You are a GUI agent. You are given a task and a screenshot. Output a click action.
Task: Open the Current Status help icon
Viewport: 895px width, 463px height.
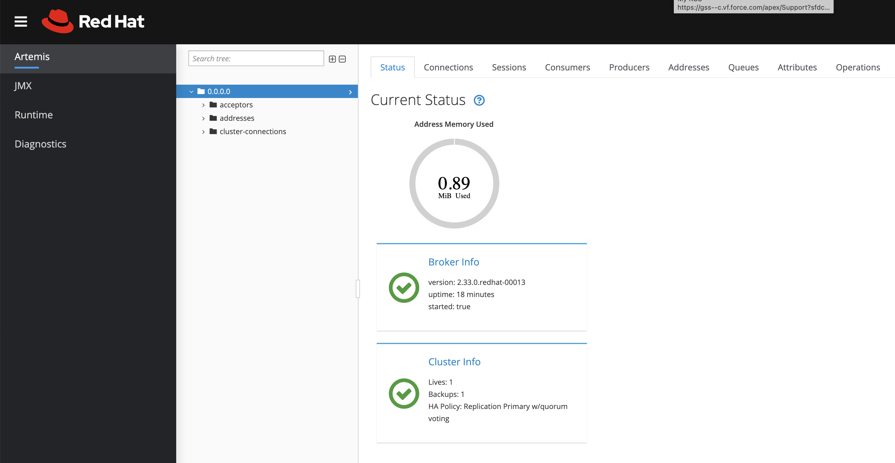pyautogui.click(x=479, y=100)
